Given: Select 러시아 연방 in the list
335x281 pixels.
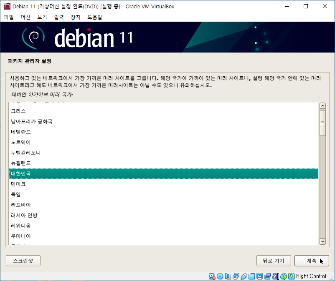Looking at the screenshot, I should click(164, 215).
